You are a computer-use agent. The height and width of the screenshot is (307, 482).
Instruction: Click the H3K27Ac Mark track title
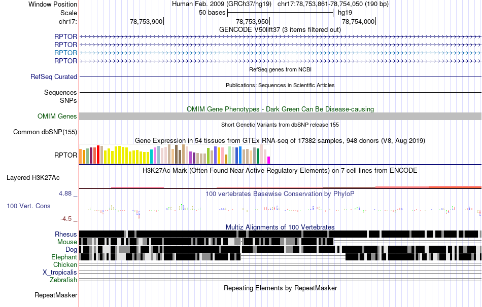pos(280,170)
